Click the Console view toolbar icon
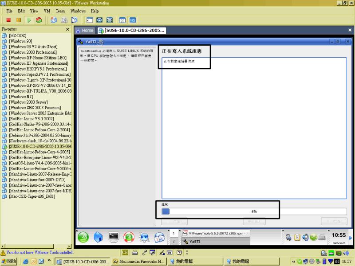 [133, 20]
